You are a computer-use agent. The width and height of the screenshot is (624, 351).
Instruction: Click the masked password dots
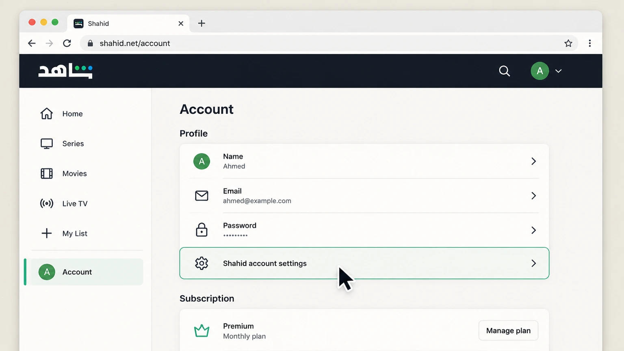pyautogui.click(x=235, y=235)
